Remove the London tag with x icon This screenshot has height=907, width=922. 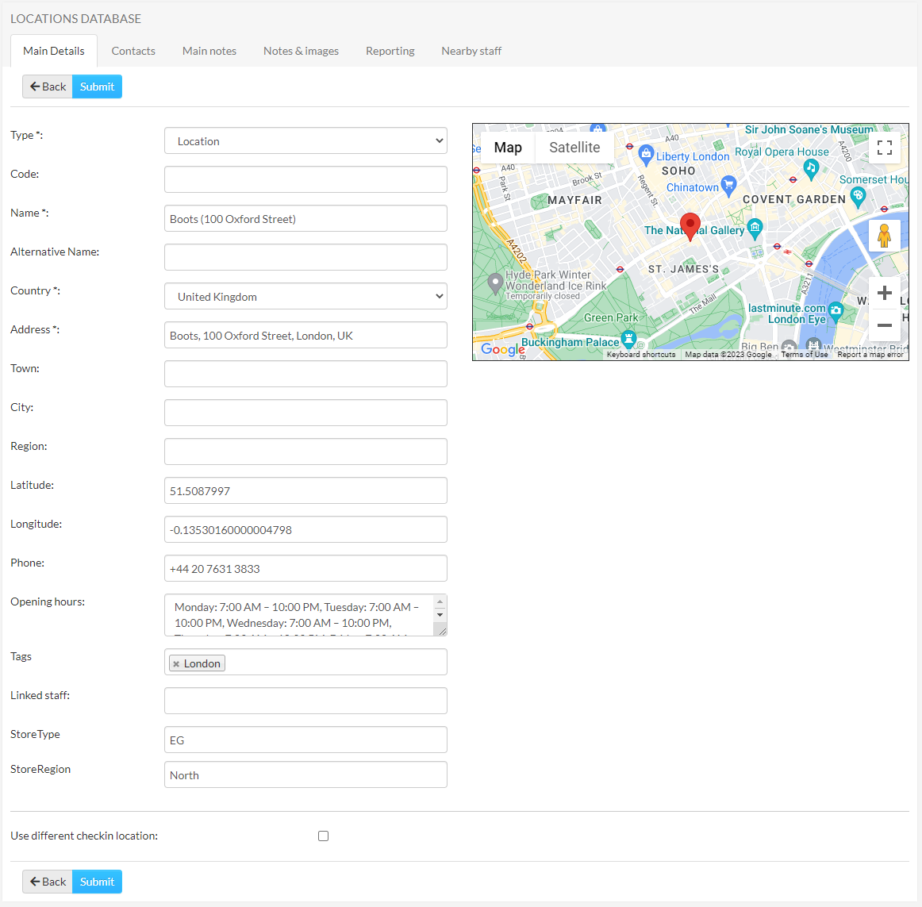click(176, 664)
